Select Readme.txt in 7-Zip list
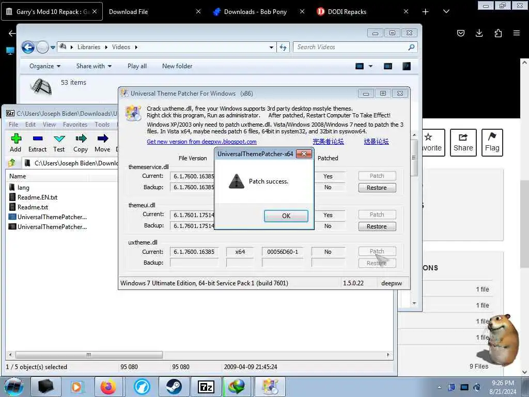The width and height of the screenshot is (529, 397). coord(33,207)
